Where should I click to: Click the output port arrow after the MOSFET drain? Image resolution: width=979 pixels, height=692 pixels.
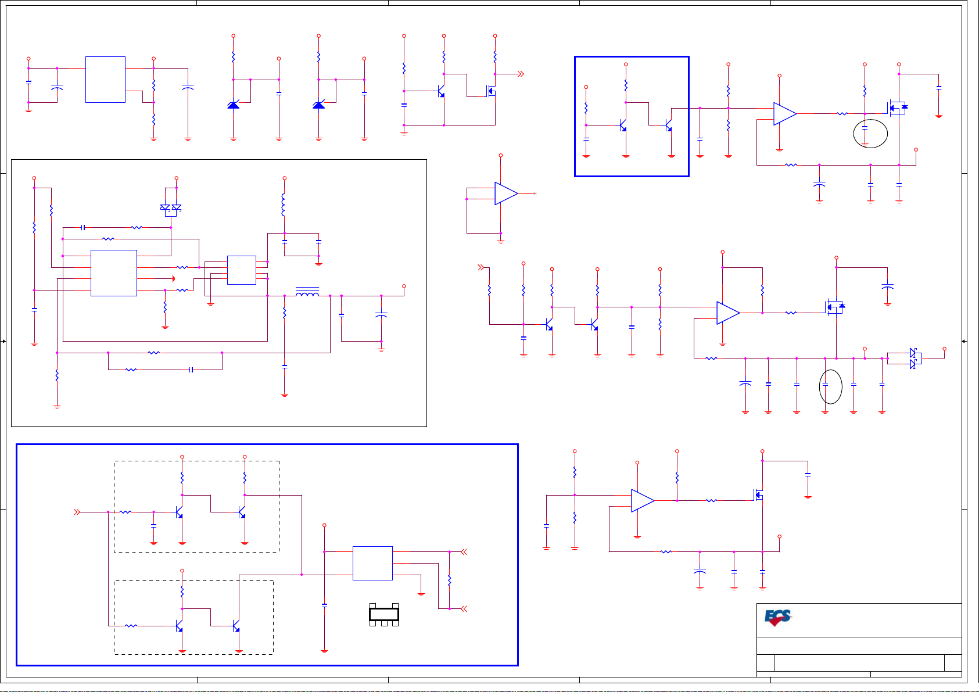click(x=520, y=74)
